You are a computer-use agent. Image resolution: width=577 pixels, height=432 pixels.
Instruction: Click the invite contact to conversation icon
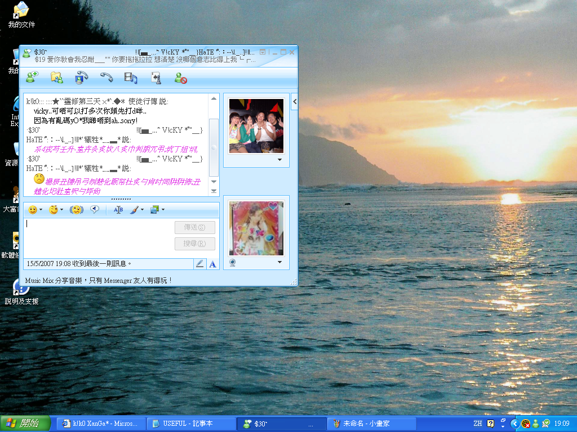point(30,78)
